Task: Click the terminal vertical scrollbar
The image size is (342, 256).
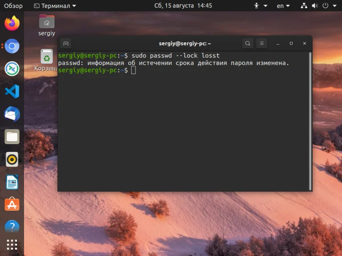Action: coord(310,121)
